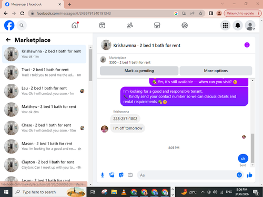Click the sent "ok" message bubble

click(x=243, y=159)
